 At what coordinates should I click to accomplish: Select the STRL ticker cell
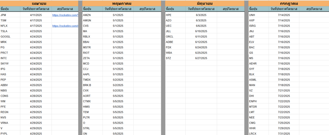click(x=93, y=128)
